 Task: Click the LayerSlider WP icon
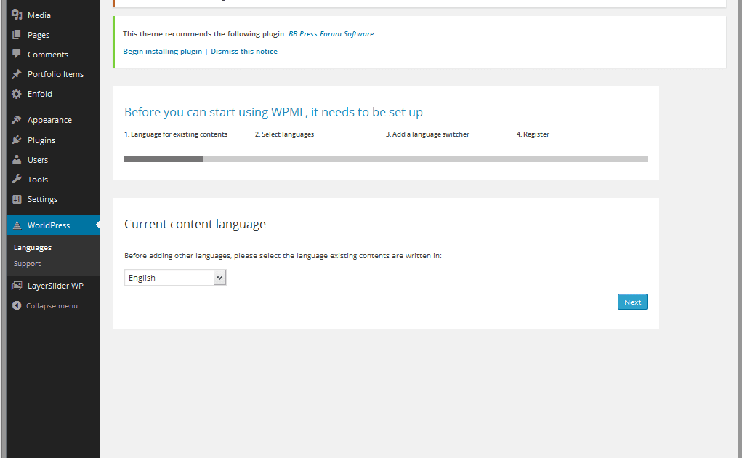(17, 285)
